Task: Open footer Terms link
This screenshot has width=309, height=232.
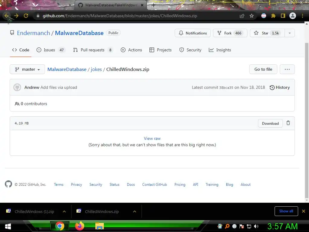Action: 59,185
